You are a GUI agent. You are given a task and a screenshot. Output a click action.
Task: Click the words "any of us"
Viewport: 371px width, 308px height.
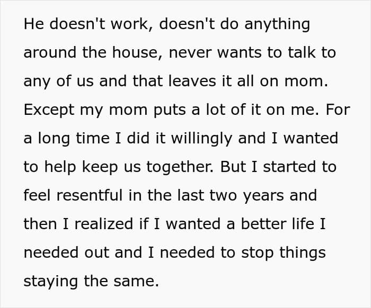58,81
